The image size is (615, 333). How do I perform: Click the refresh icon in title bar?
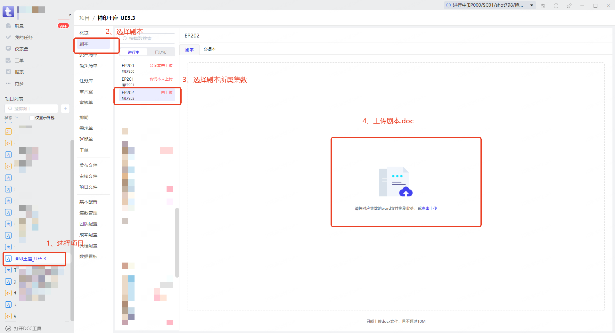pos(556,5)
